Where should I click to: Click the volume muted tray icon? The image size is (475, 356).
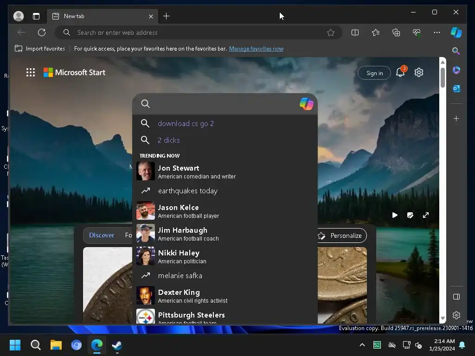point(419,345)
